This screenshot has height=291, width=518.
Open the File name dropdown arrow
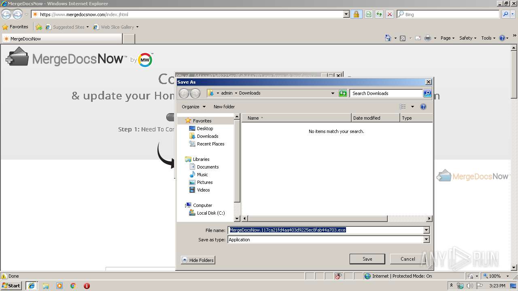coord(426,230)
